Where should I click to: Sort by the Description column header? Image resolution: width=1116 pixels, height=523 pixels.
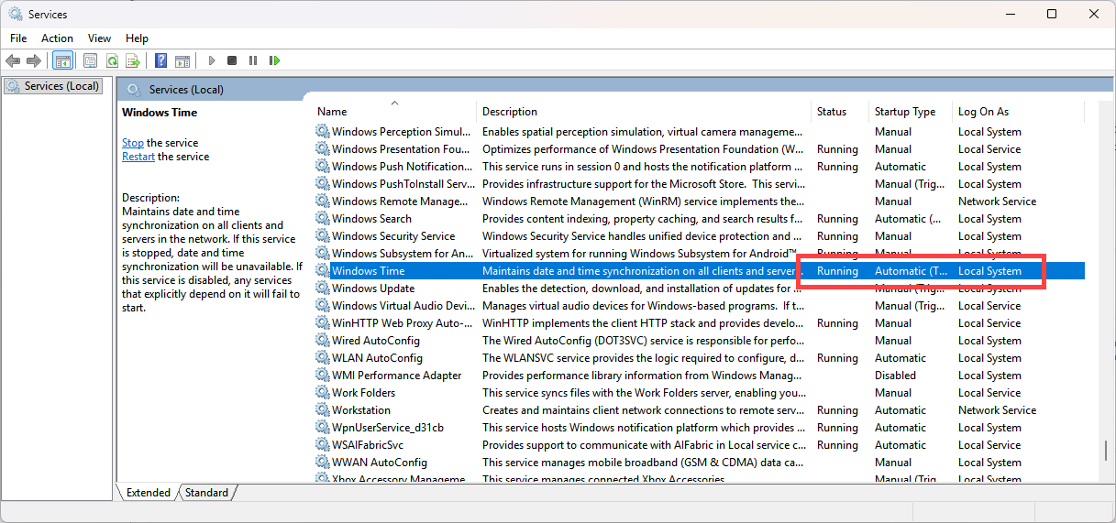[x=645, y=112]
